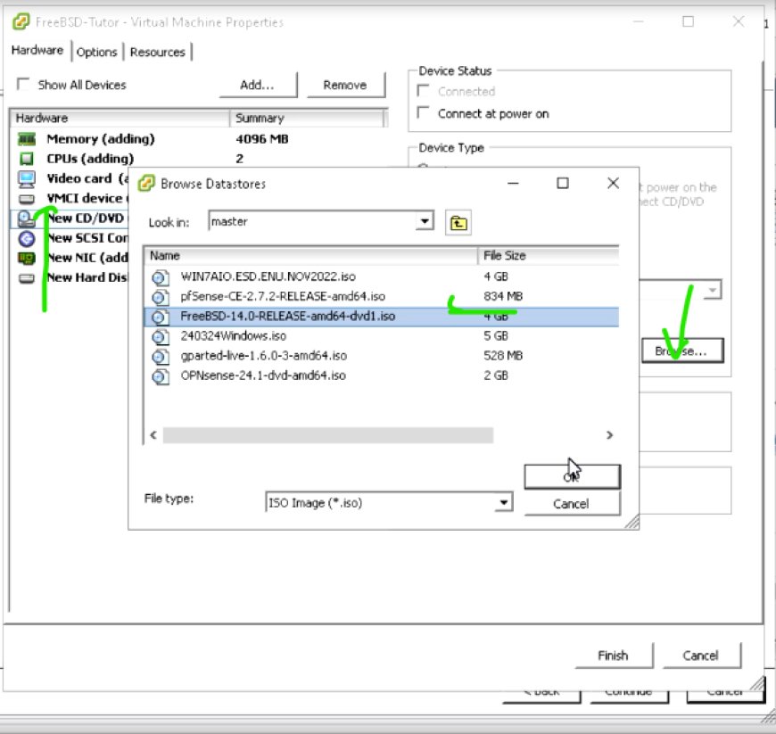This screenshot has width=776, height=734.
Task: Click Cancel in Browse Datastores dialog
Action: [x=572, y=504]
